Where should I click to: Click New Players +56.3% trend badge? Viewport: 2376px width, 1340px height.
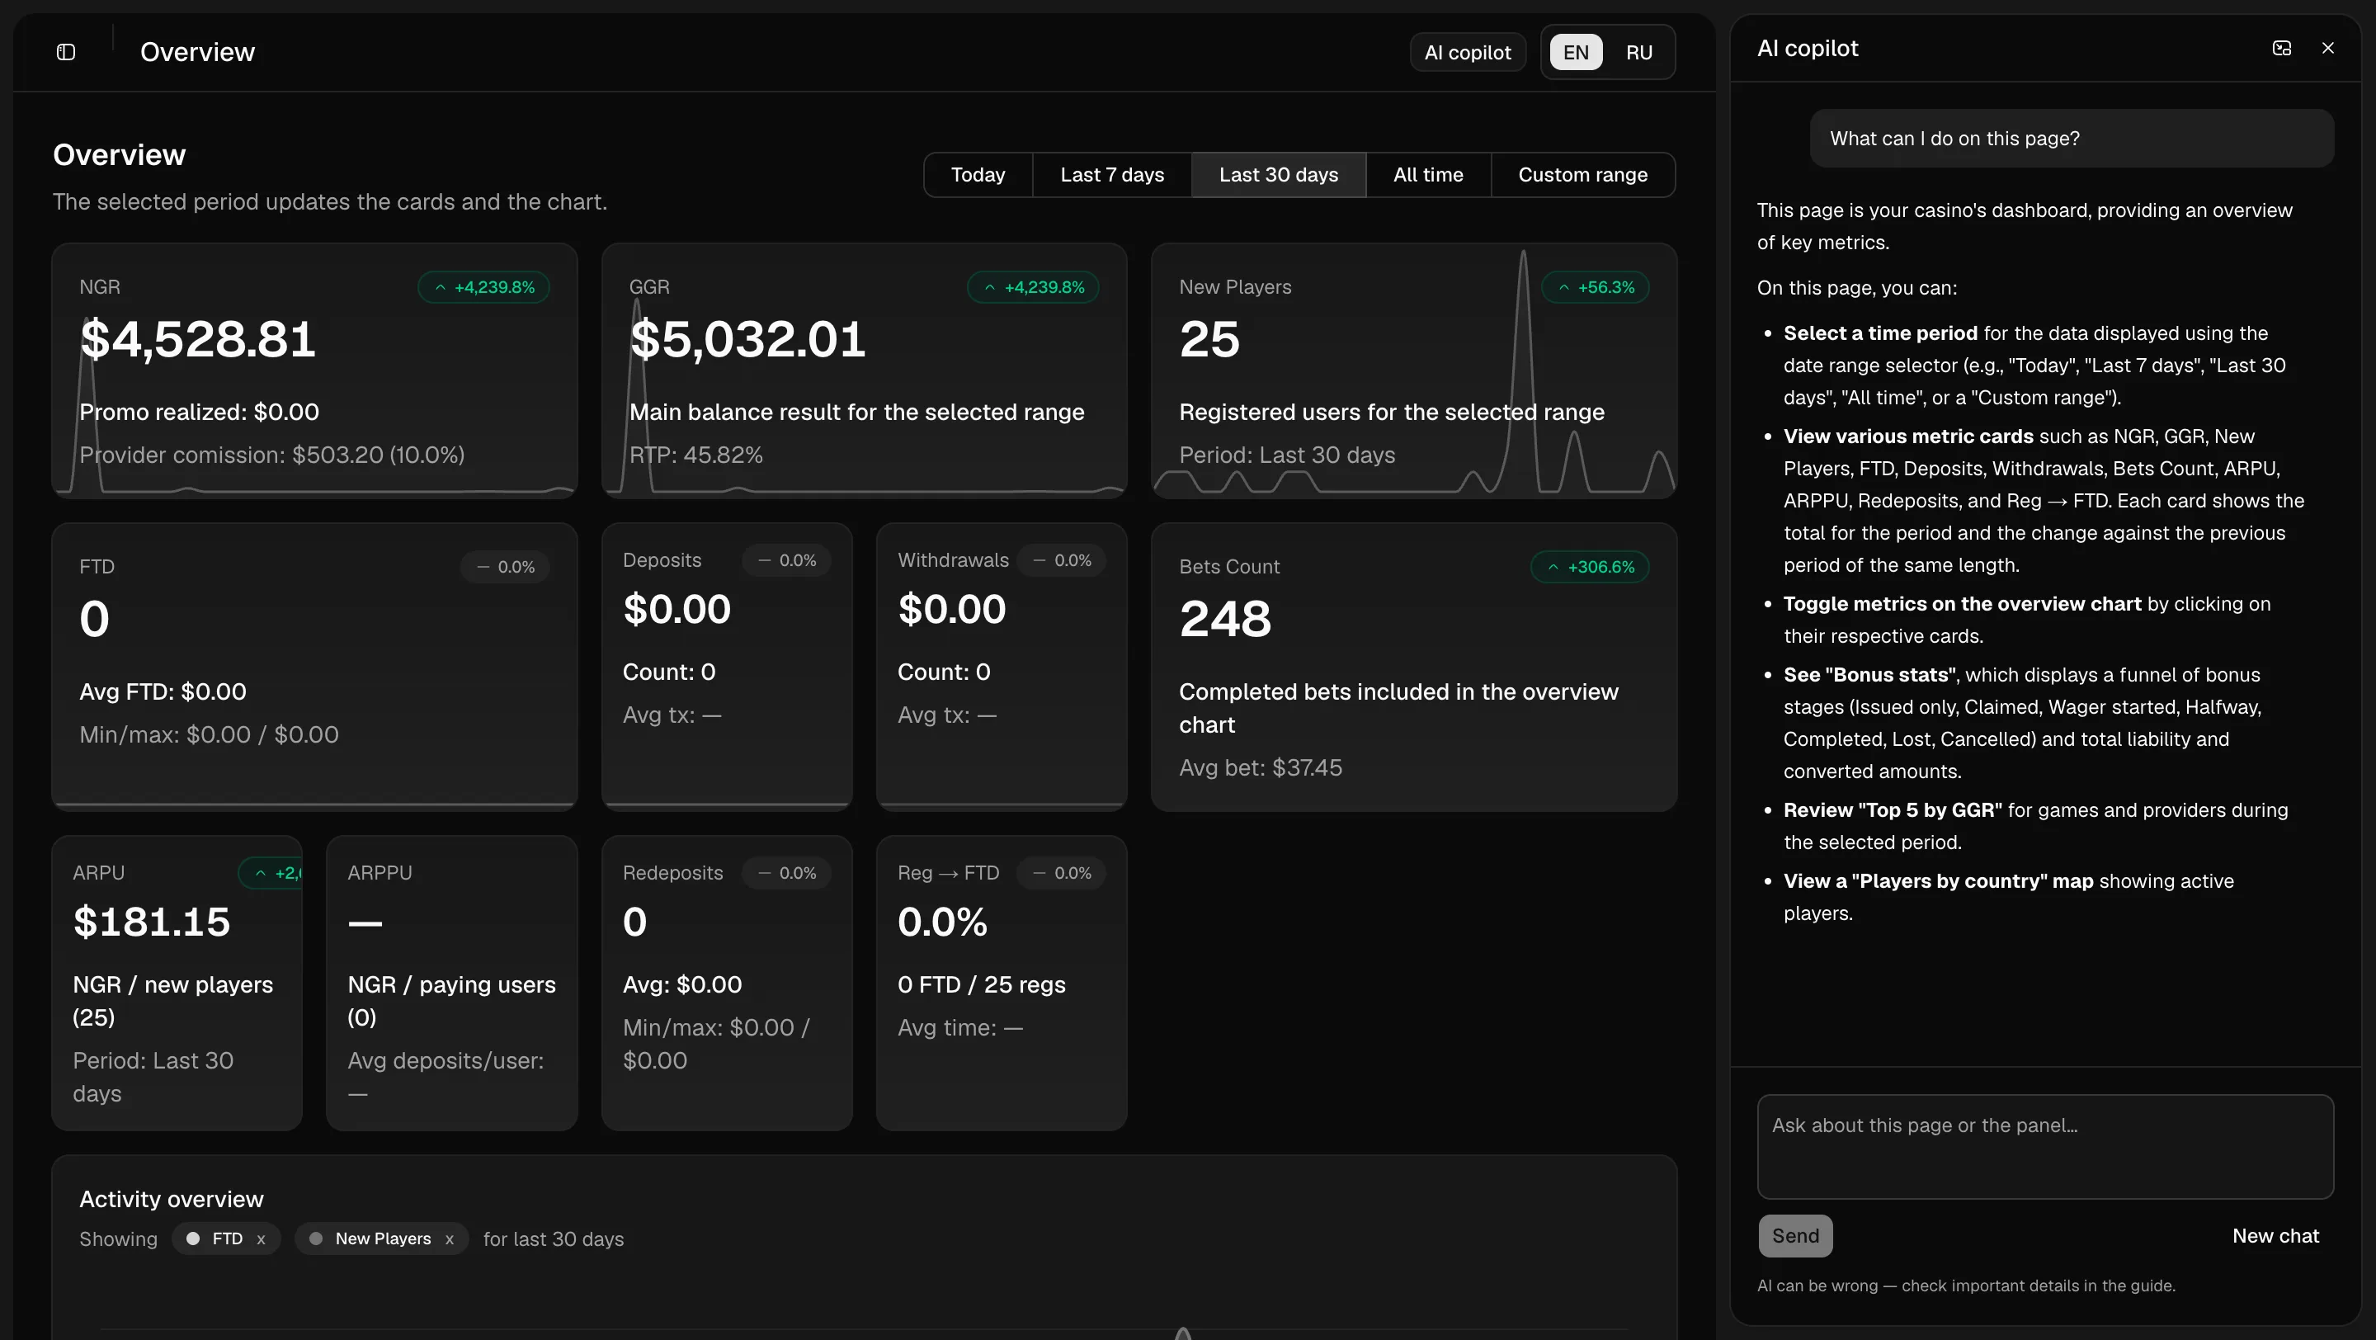(1596, 287)
